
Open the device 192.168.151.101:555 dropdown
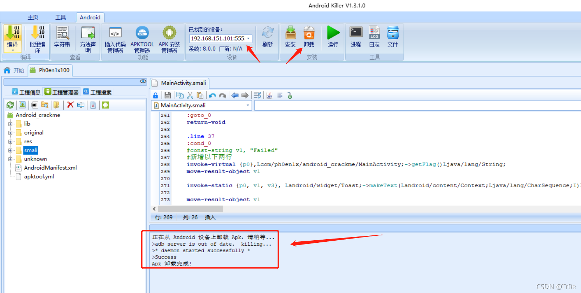point(248,38)
